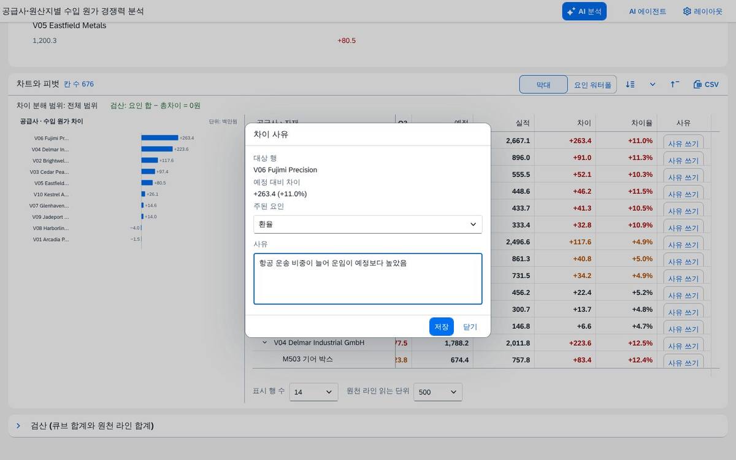736x460 pixels.
Task: Click 사유 쓰기 for the +11.3% row
Action: pyautogui.click(x=683, y=160)
